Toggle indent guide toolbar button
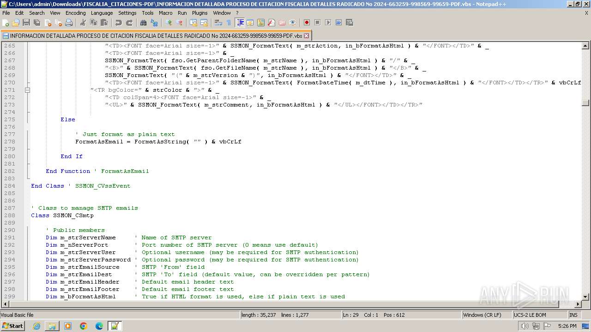Image resolution: width=591 pixels, height=332 pixels. pyautogui.click(x=240, y=23)
